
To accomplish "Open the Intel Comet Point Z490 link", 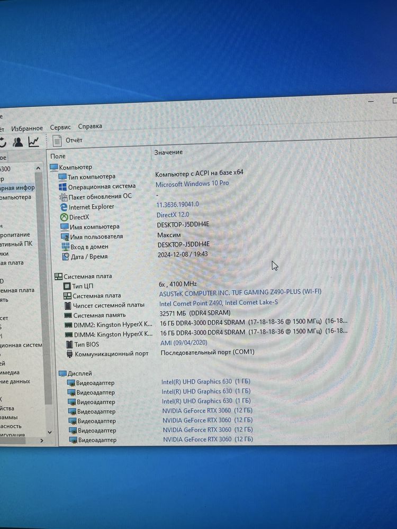I will [x=219, y=303].
